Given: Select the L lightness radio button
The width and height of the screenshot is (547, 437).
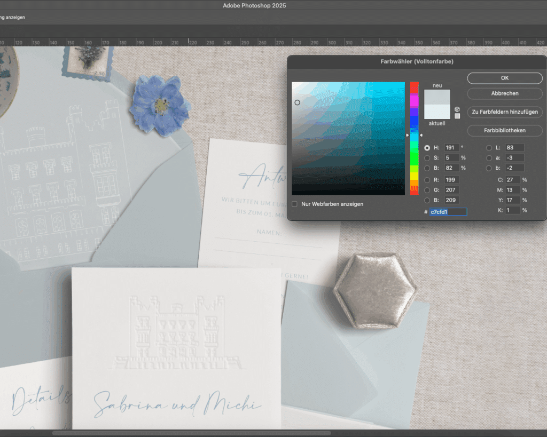Looking at the screenshot, I should 489,148.
